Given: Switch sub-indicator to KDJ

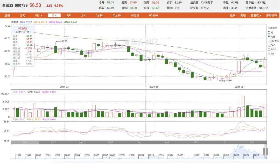Looking at the screenshot, I should click(x=53, y=143).
